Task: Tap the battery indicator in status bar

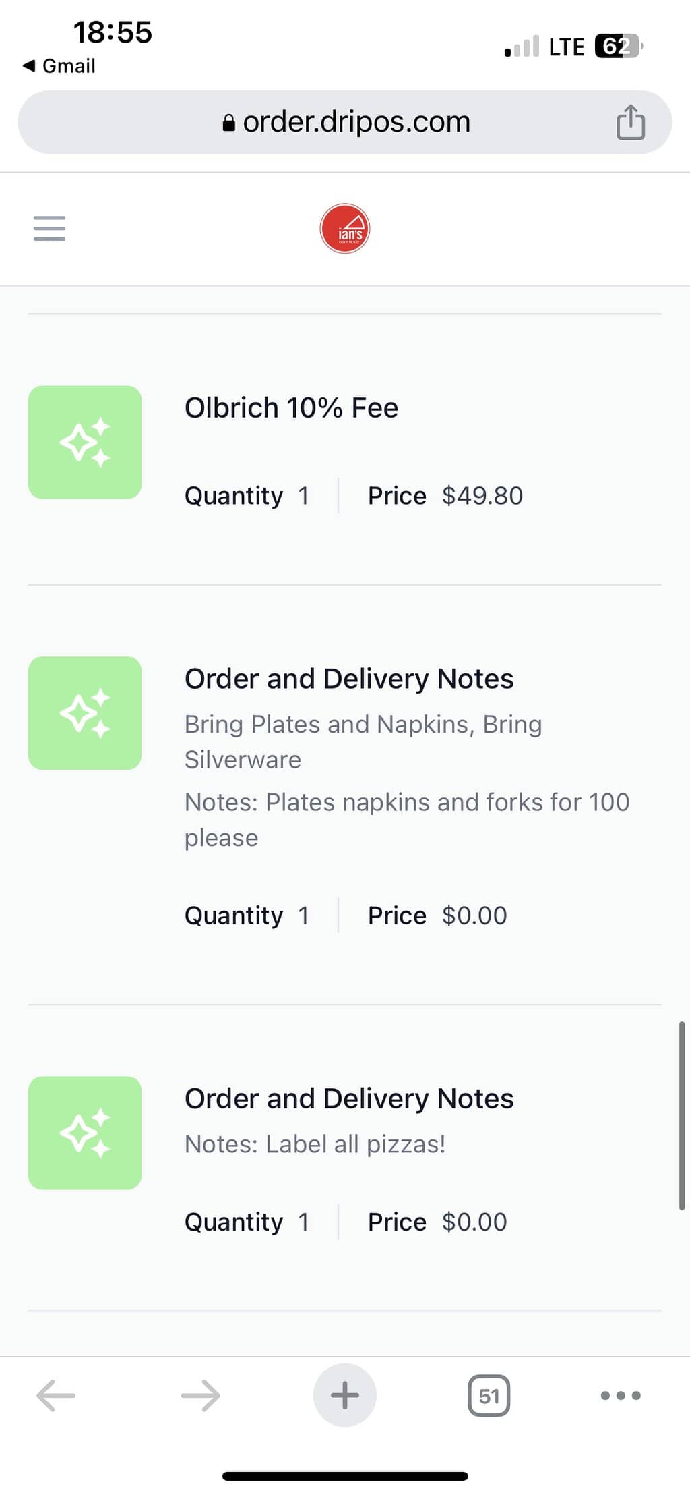Action: point(617,47)
